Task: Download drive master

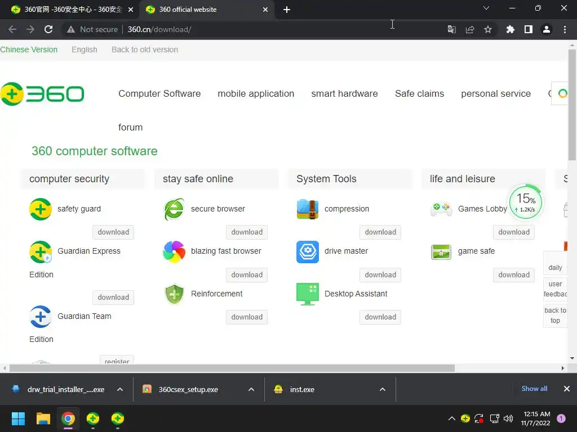Action: [x=380, y=274]
